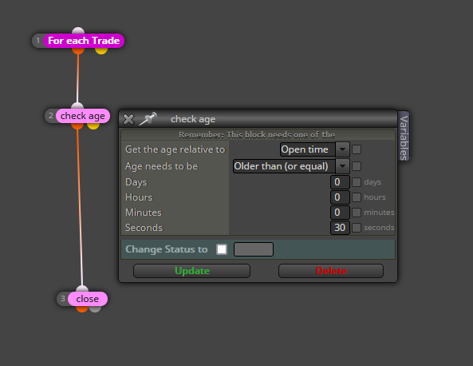Click the 'Age needs to be' label
This screenshot has width=473, height=366.
161,166
